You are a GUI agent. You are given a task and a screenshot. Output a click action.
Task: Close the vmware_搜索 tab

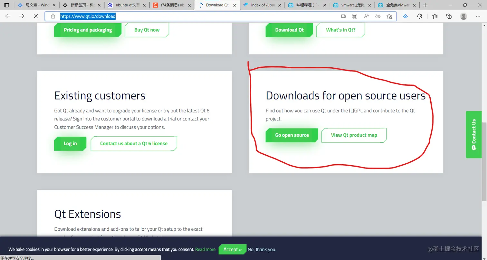click(369, 5)
